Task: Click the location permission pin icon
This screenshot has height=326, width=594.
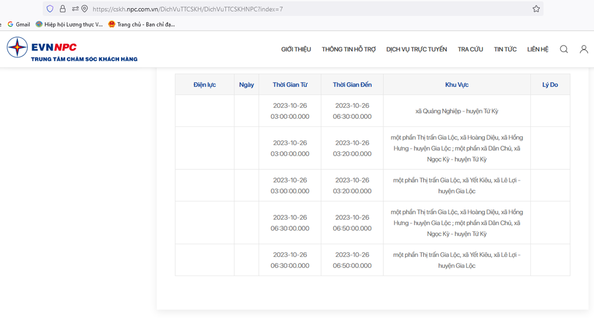Action: [x=85, y=9]
